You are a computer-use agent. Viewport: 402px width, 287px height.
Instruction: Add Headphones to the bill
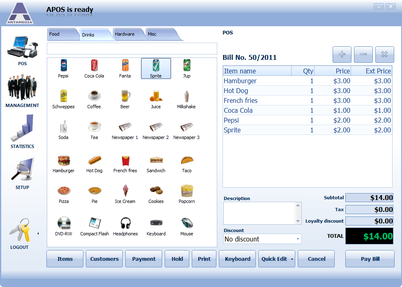[x=125, y=226]
